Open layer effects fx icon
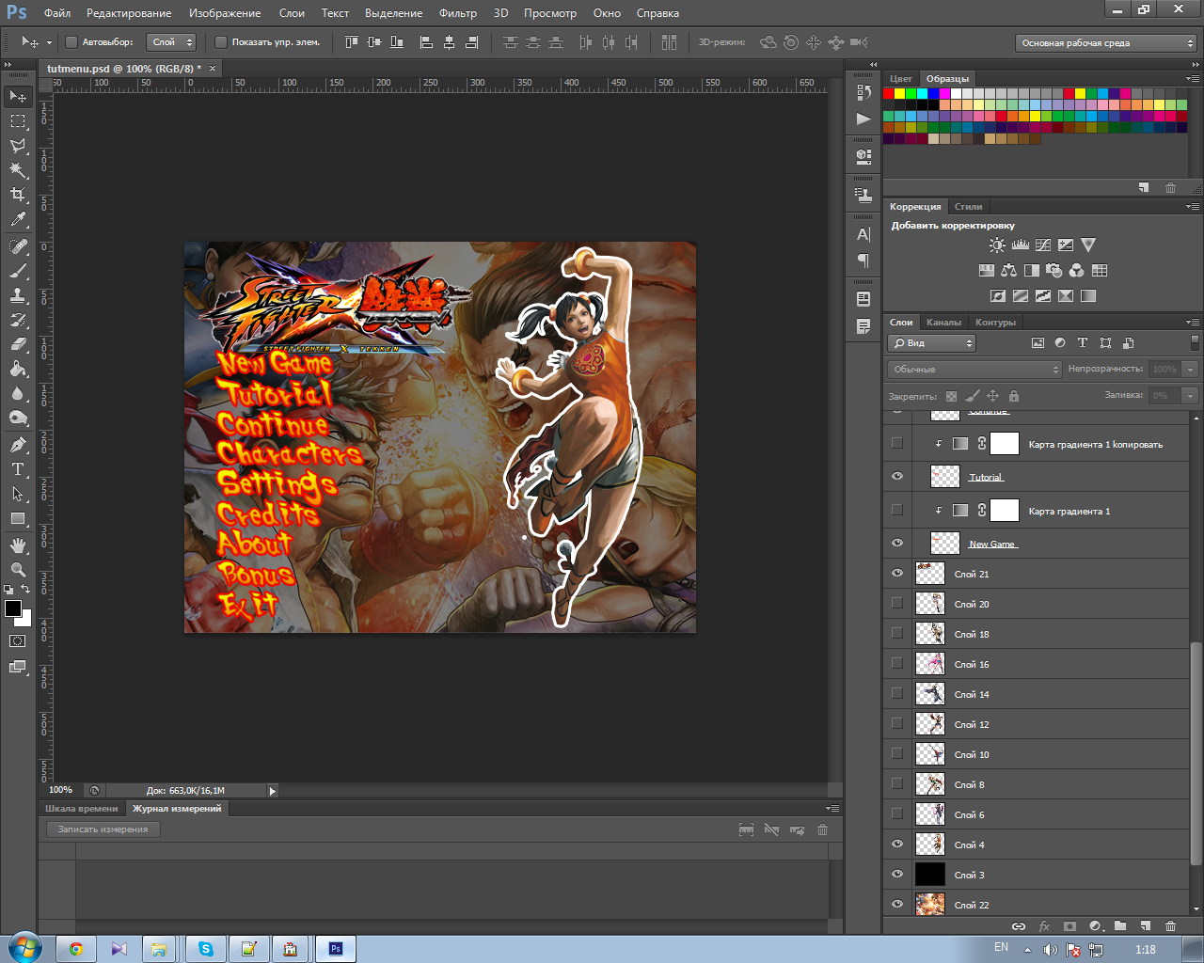The width and height of the screenshot is (1204, 963). (1044, 926)
